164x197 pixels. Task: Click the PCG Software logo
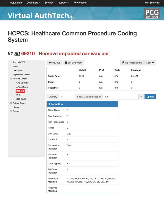point(152,14)
